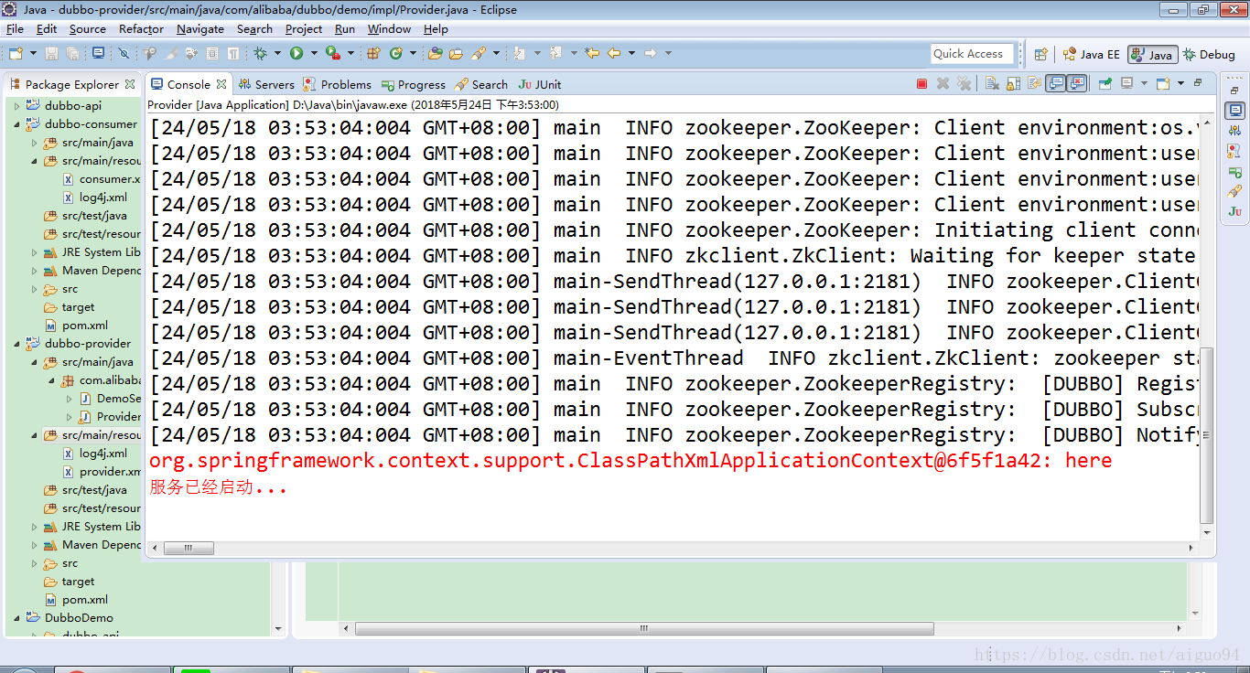Click the New wizard icon in the toolbar

(16, 54)
